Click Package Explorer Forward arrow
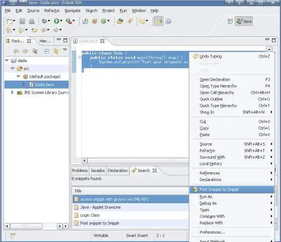This screenshot has height=242, width=281. click(25, 51)
